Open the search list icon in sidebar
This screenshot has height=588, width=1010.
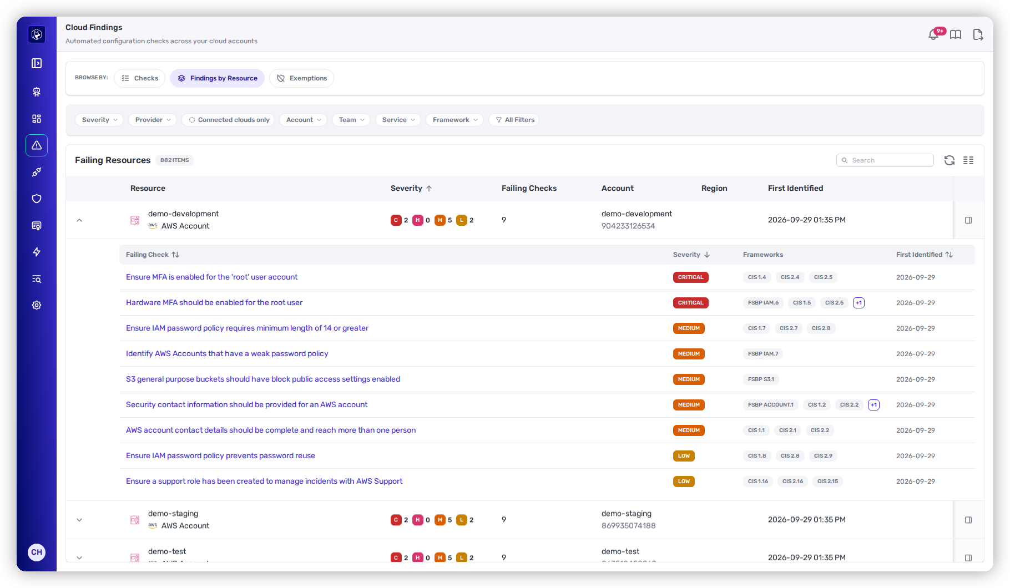[x=37, y=278]
